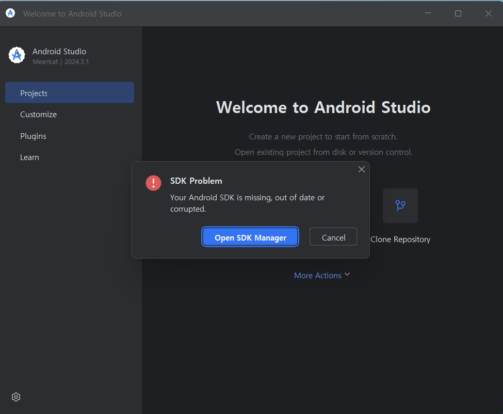Cancel the SDK Problem dialog
The height and width of the screenshot is (414, 503).
point(333,237)
